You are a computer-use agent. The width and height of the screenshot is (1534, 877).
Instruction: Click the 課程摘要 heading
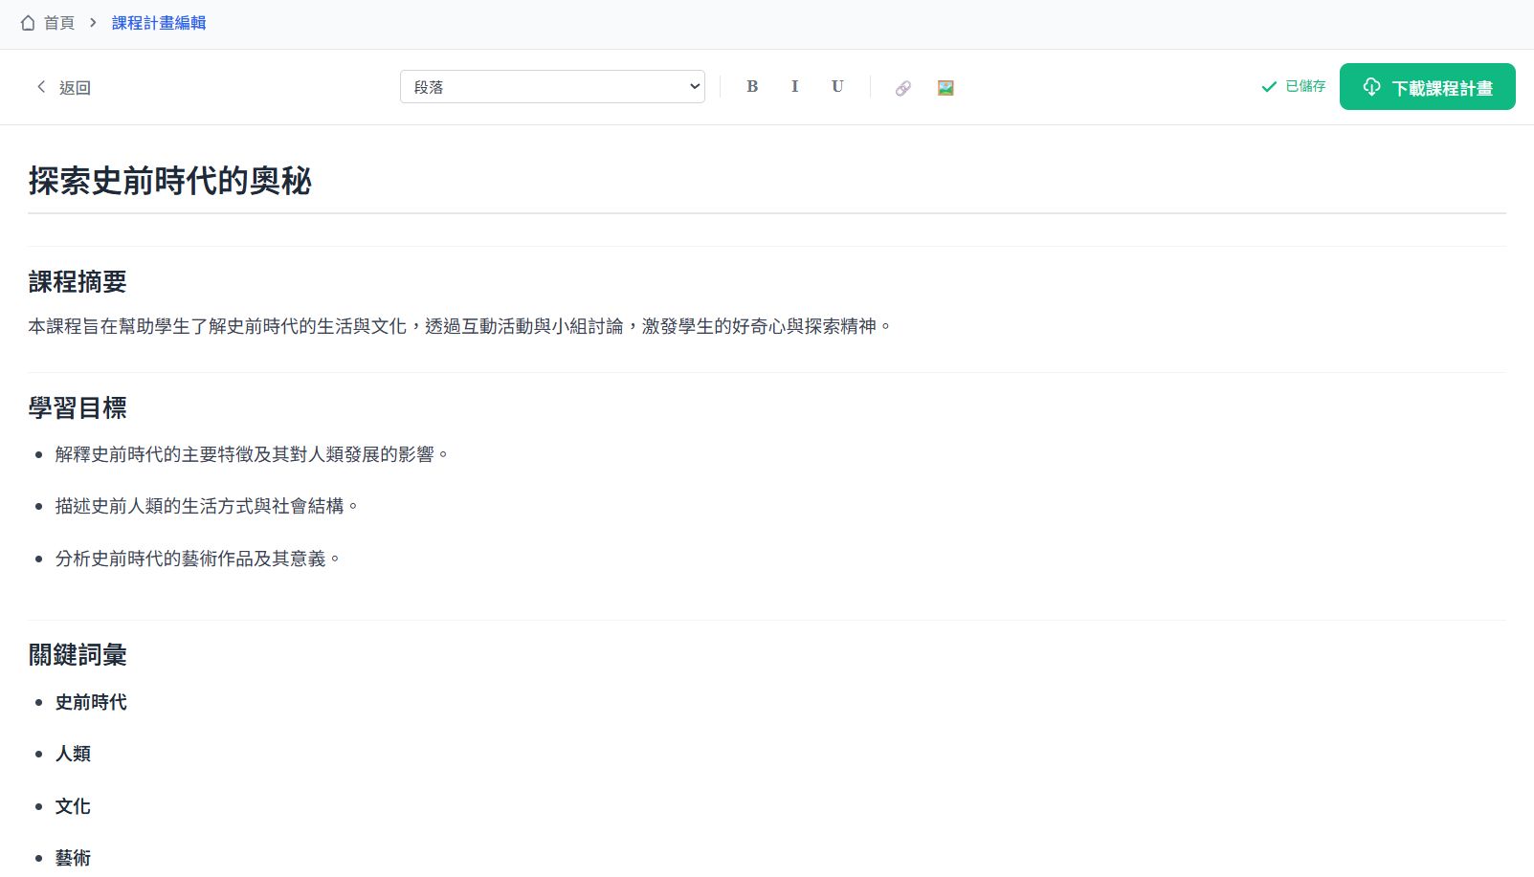pyautogui.click(x=78, y=282)
